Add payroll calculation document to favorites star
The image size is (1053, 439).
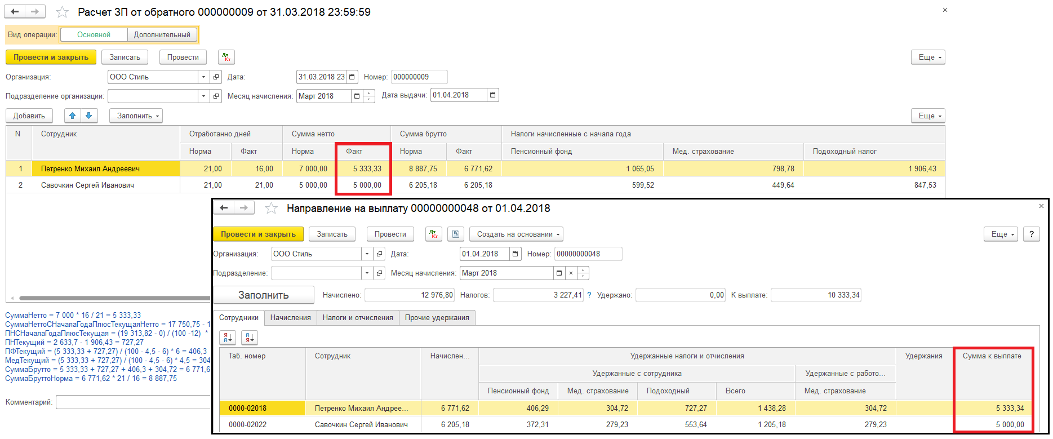pos(63,12)
